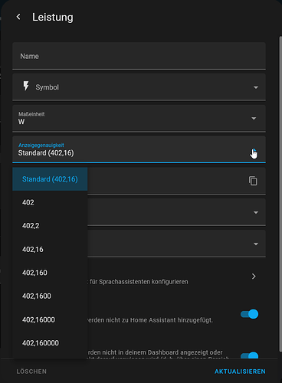Click the lightning bolt symbol icon
The width and height of the screenshot is (282, 383).
point(26,86)
